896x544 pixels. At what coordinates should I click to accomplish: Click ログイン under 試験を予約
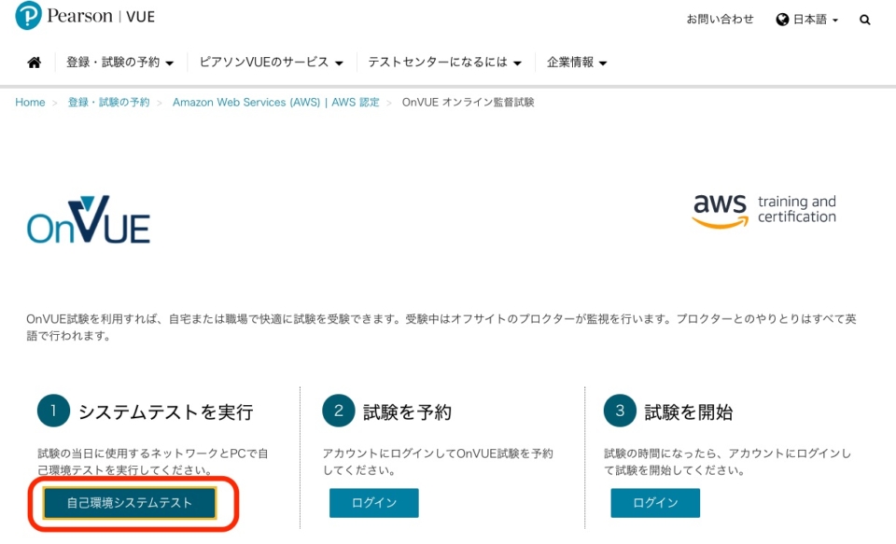click(373, 503)
